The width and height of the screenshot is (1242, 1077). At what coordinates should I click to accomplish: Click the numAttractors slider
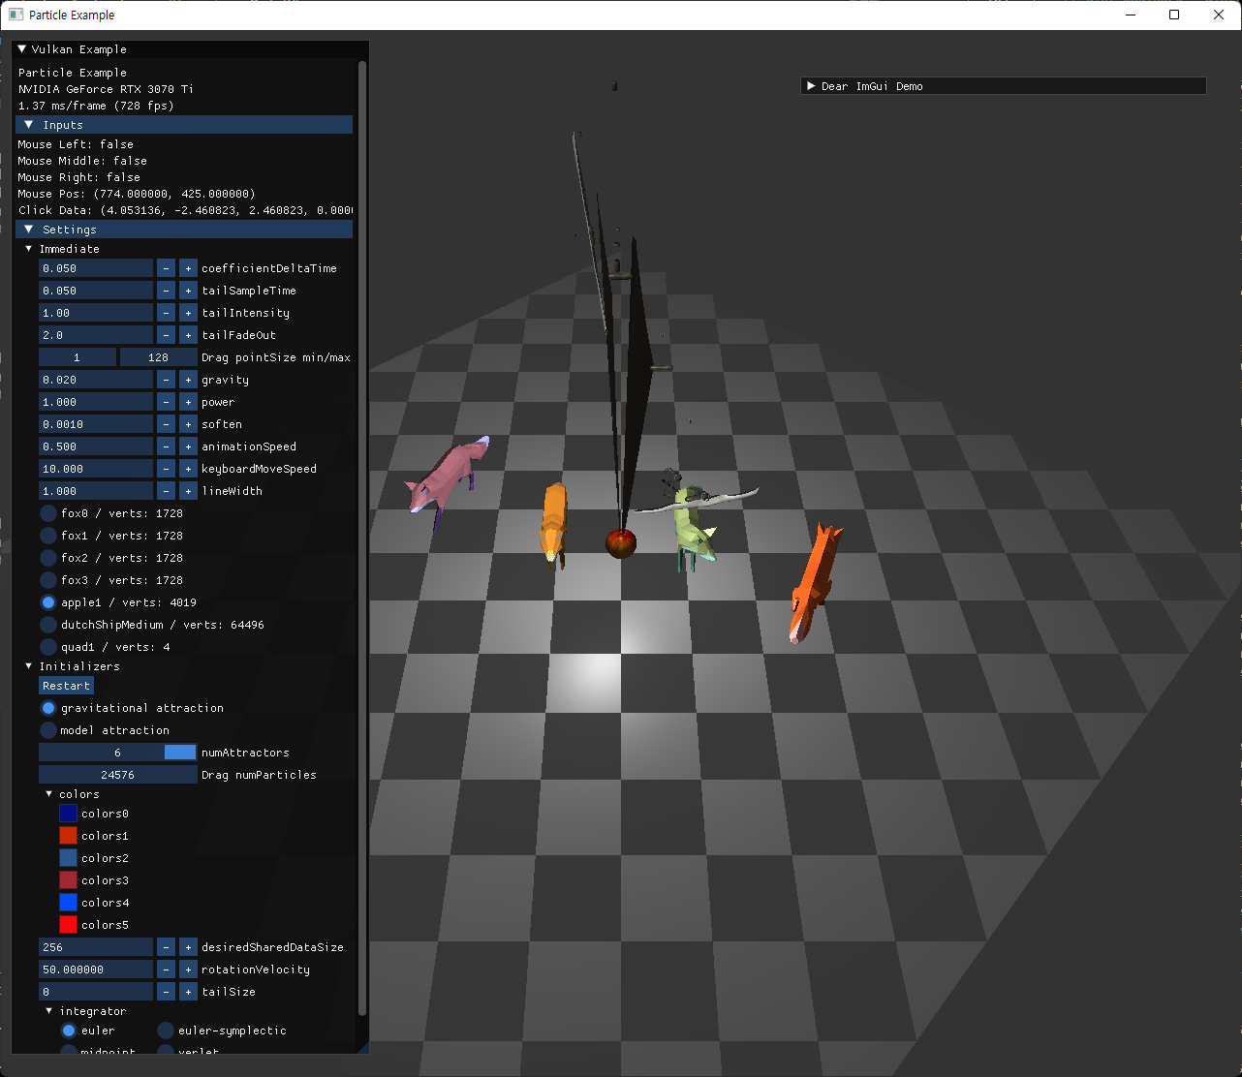click(x=118, y=753)
